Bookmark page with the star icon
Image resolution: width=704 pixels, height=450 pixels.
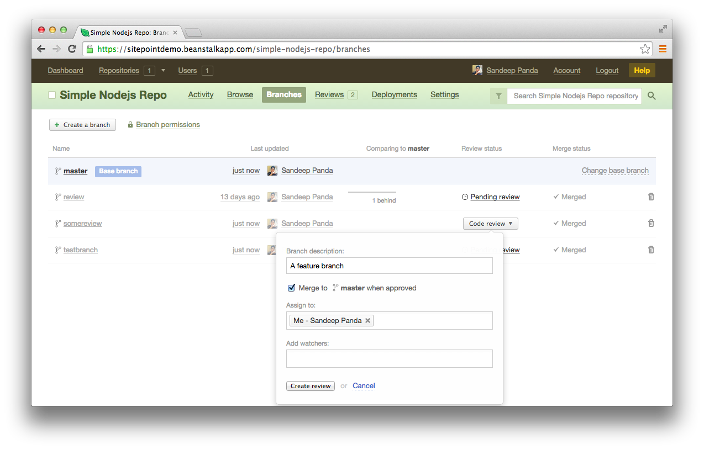tap(645, 49)
